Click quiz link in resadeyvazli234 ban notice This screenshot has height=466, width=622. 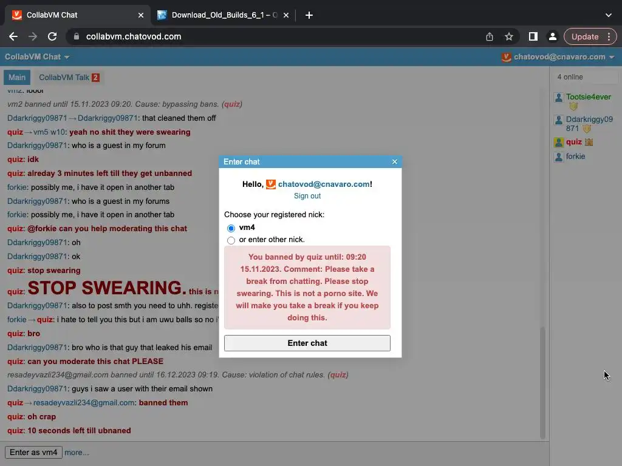coord(338,375)
